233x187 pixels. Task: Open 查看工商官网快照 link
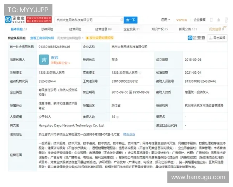tap(42, 38)
